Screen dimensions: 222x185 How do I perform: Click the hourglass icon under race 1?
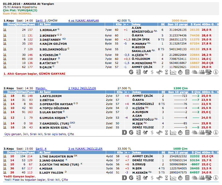click(x=166, y=72)
